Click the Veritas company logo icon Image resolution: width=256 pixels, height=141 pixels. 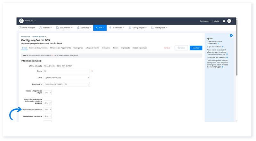point(21,21)
